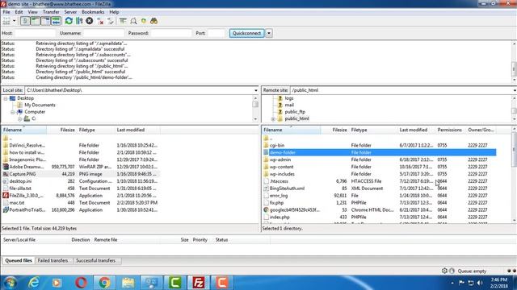Open the View menu
Image resolution: width=517 pixels, height=290 pixels.
pyautogui.click(x=32, y=12)
